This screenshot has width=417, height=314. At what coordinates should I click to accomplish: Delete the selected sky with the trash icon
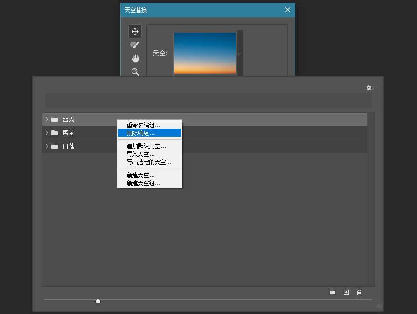pos(359,293)
